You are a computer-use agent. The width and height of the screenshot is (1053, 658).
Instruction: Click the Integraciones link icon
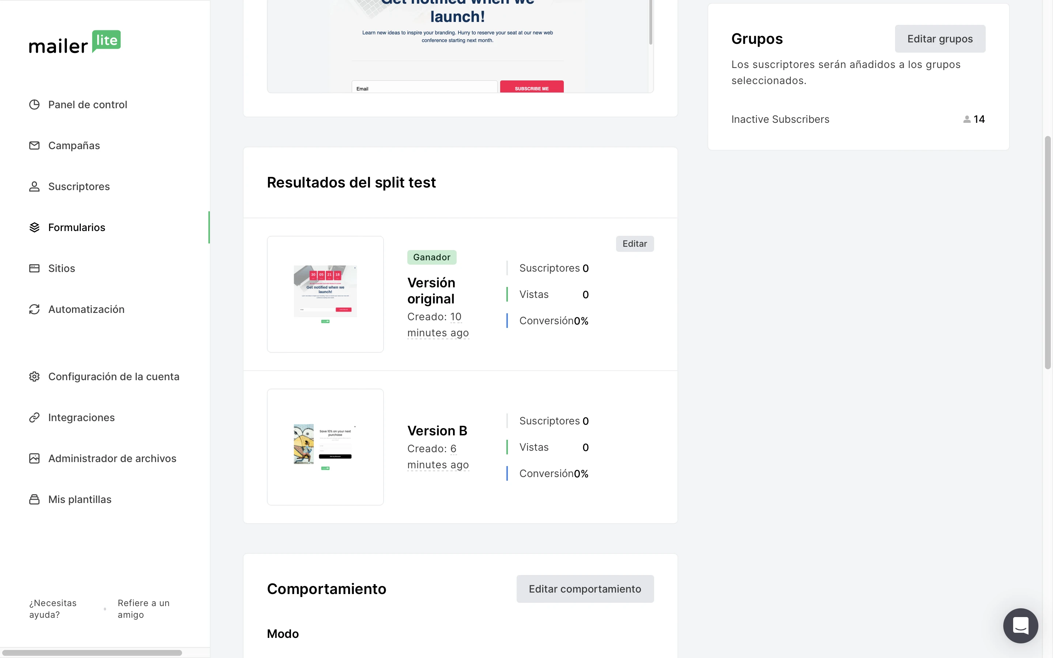pyautogui.click(x=34, y=417)
